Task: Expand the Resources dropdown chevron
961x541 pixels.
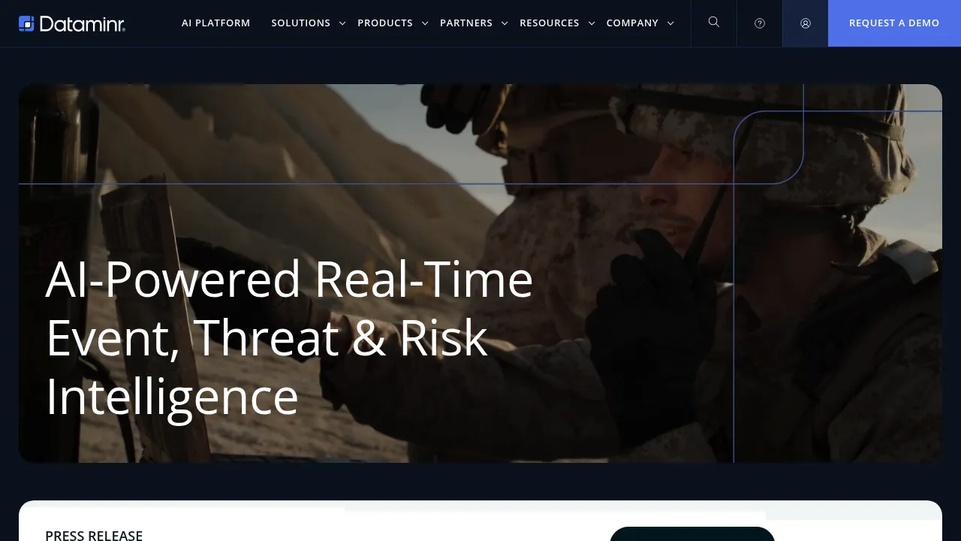Action: tap(592, 23)
